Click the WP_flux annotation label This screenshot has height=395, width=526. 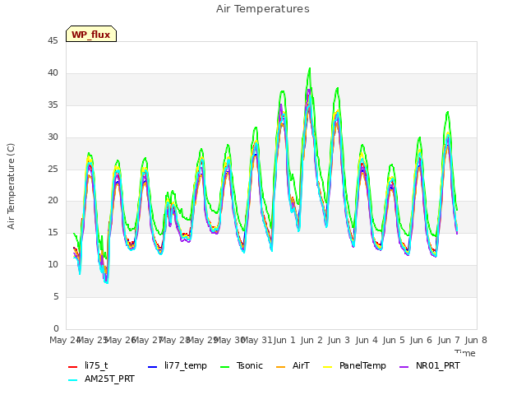pyautogui.click(x=91, y=34)
